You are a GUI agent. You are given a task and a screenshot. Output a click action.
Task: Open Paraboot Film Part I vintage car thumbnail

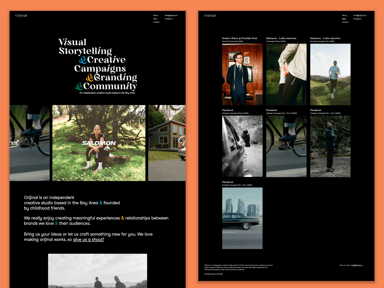pyautogui.click(x=242, y=218)
